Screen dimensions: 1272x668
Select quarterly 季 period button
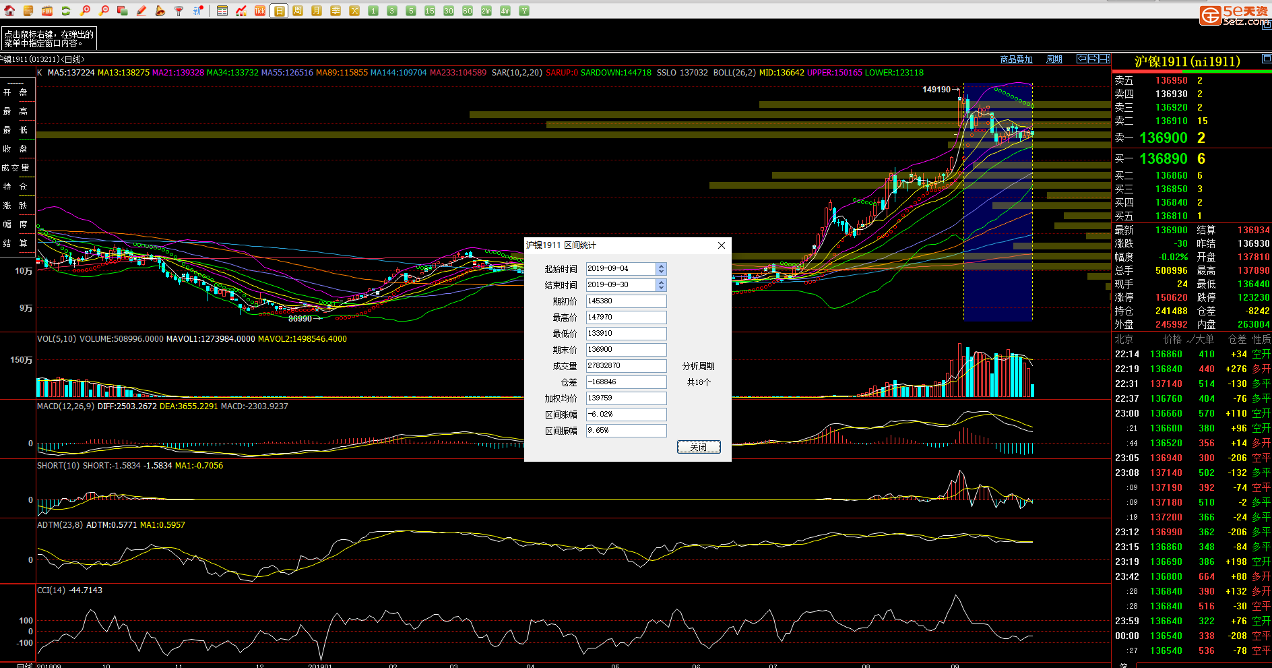coord(336,11)
